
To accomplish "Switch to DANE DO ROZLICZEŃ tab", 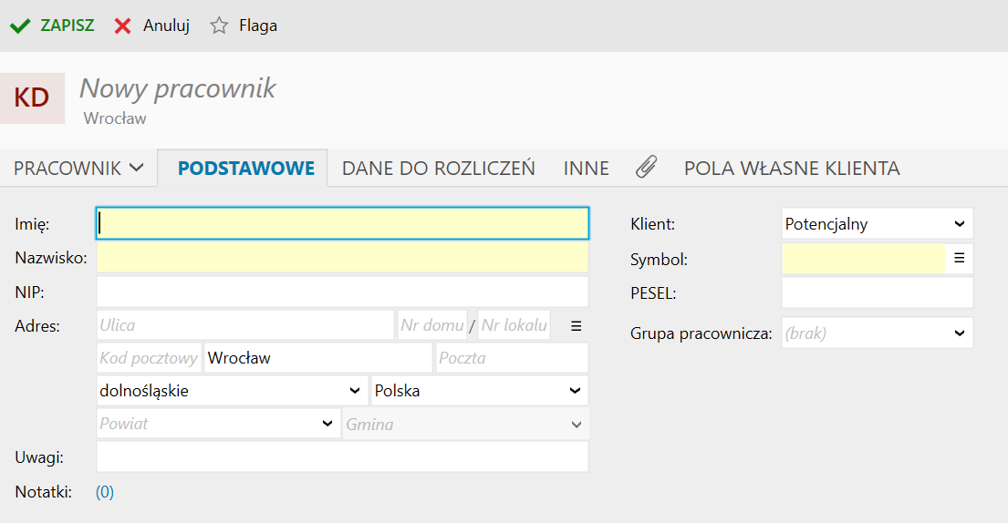I will [439, 169].
